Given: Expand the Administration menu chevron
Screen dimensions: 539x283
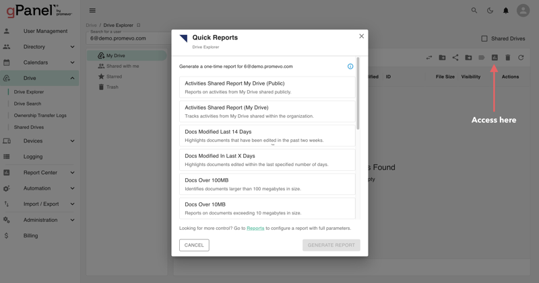Looking at the screenshot, I should point(72,220).
